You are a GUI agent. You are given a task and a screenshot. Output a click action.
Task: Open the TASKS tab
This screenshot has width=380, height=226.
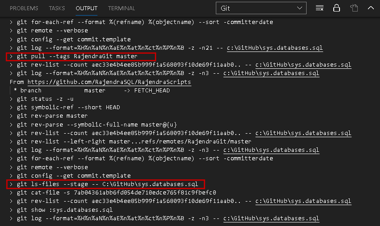click(57, 8)
